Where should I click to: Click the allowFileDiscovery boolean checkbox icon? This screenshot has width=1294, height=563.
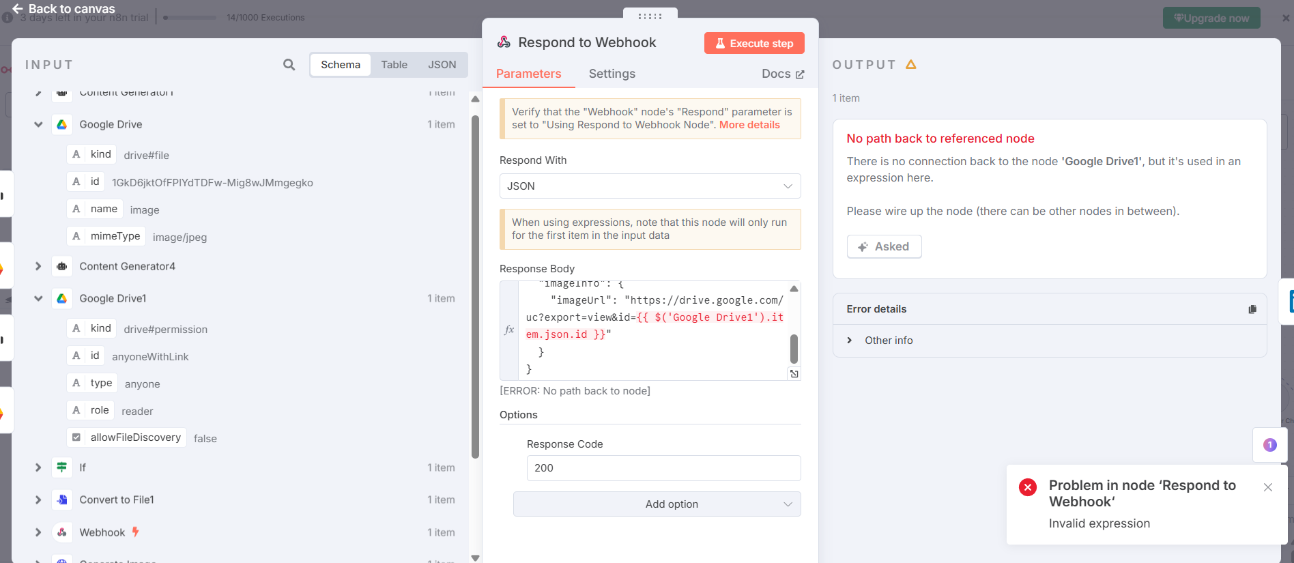click(x=76, y=437)
